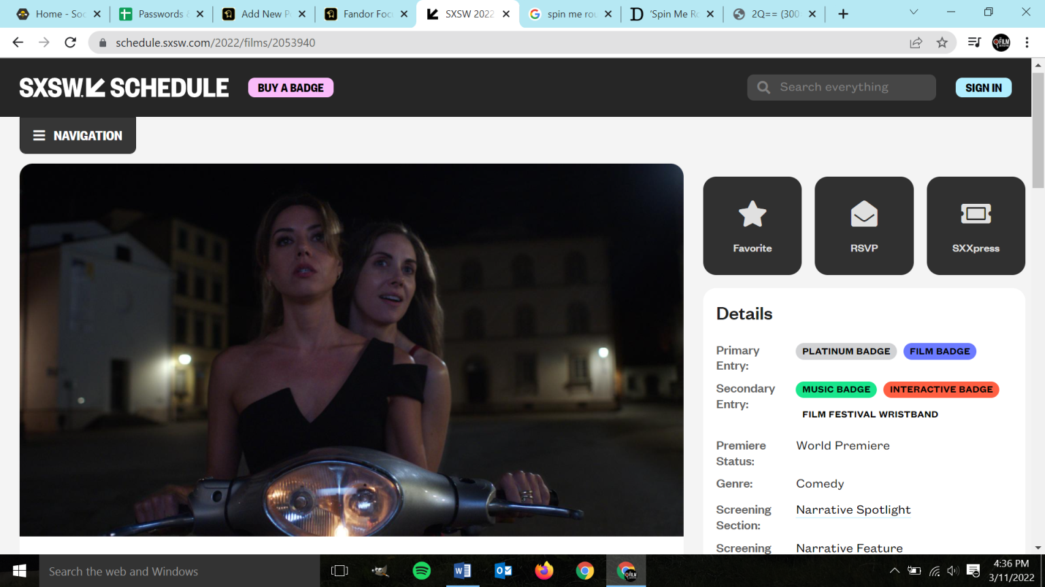Bookmark this page with star icon
Screen dimensions: 1045x587
[942, 42]
